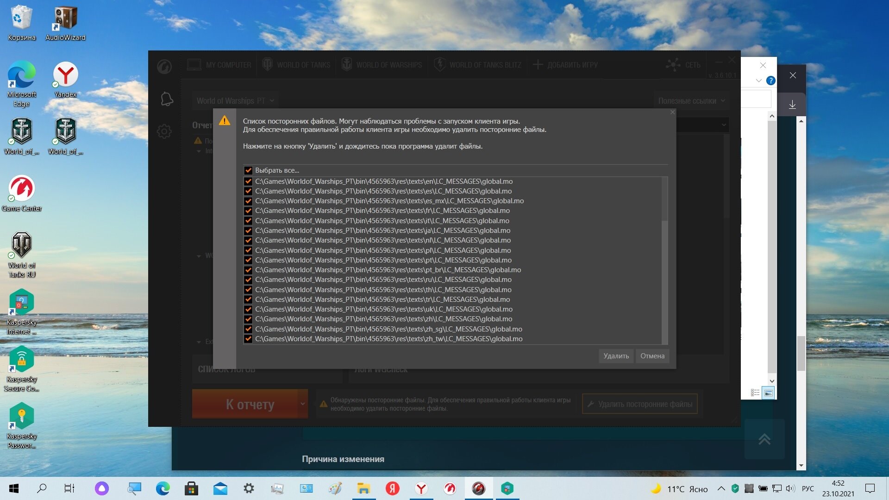Switch to the WORLD OF TANKS tab
Screen dimensions: 889x500
(296, 65)
